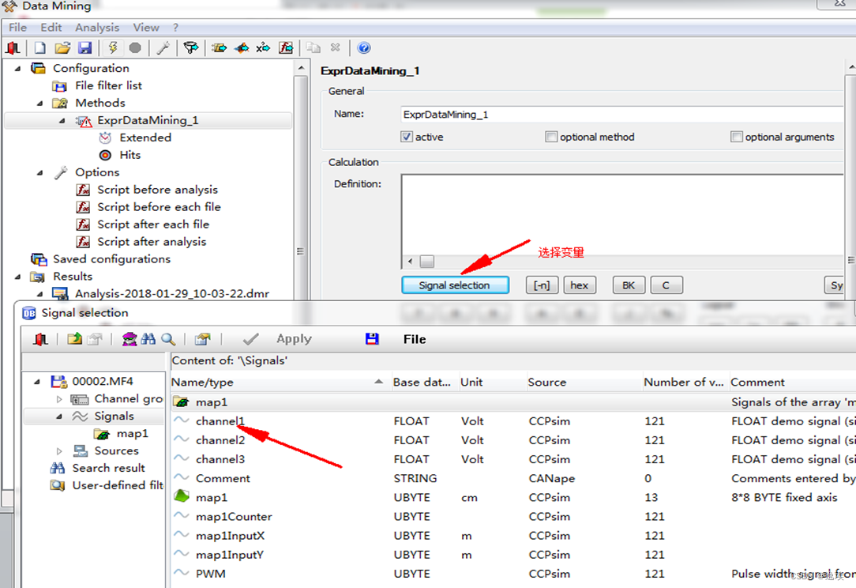Open the Analysis menu
This screenshot has width=856, height=588.
point(97,28)
